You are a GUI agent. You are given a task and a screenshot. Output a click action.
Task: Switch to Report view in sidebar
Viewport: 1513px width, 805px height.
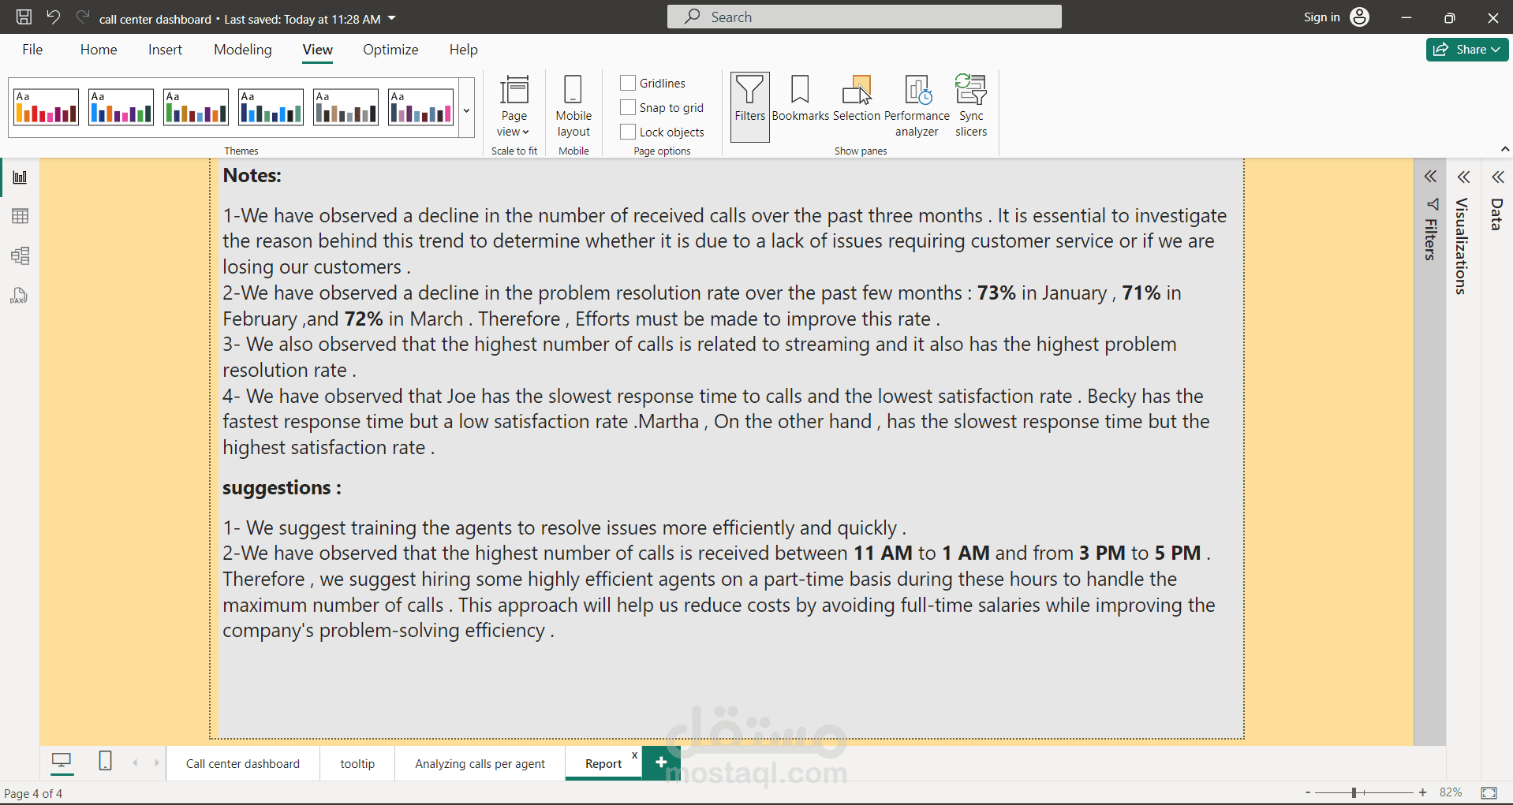click(x=21, y=177)
